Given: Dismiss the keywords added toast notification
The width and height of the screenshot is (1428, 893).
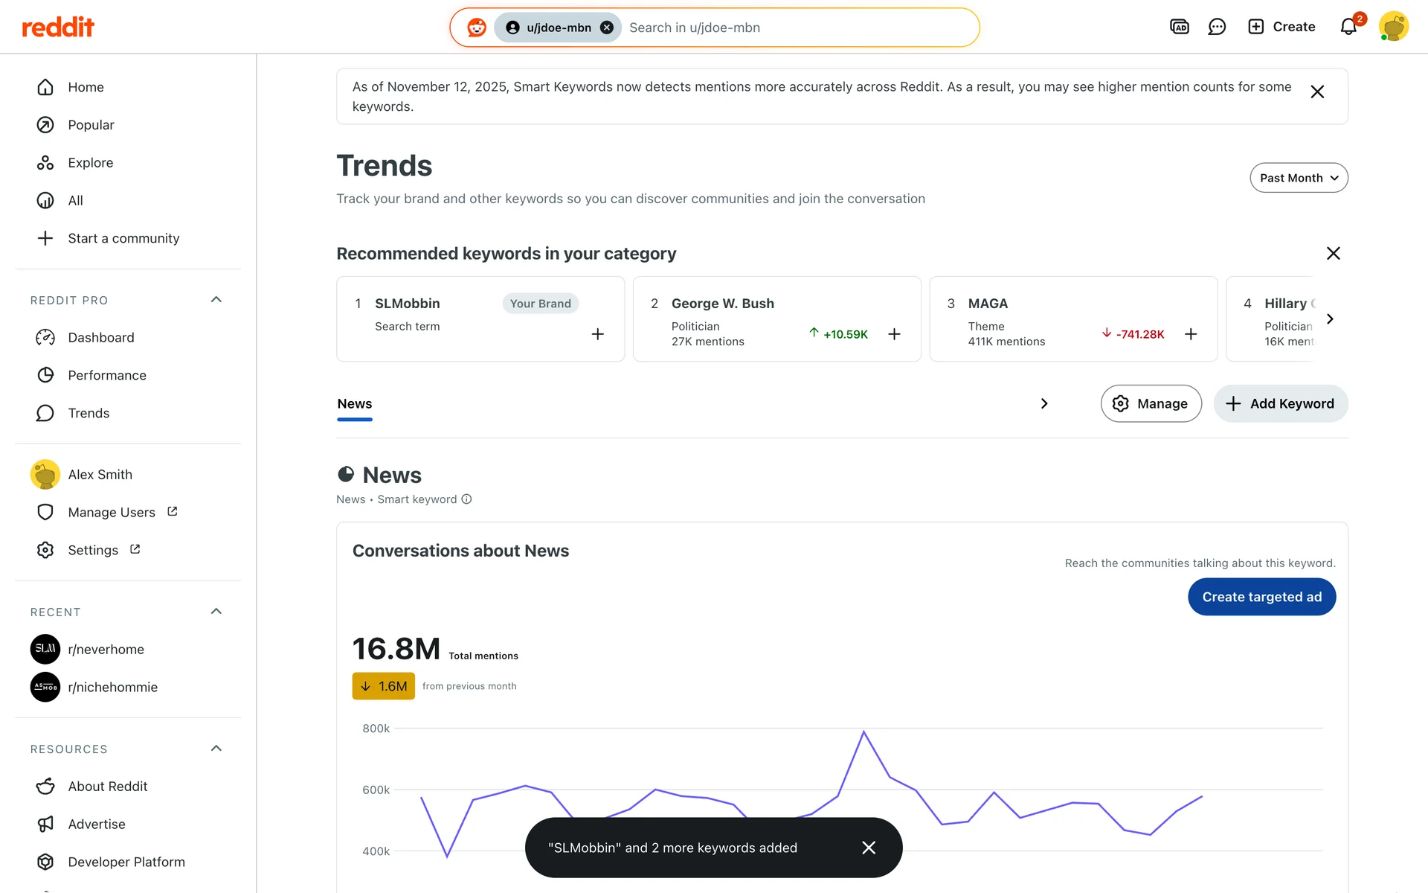Looking at the screenshot, I should click(869, 848).
